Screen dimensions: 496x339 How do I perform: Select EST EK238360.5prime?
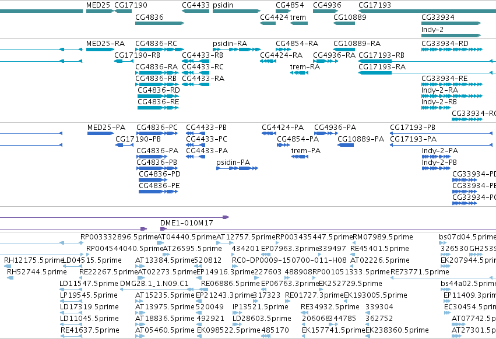pos(397,330)
